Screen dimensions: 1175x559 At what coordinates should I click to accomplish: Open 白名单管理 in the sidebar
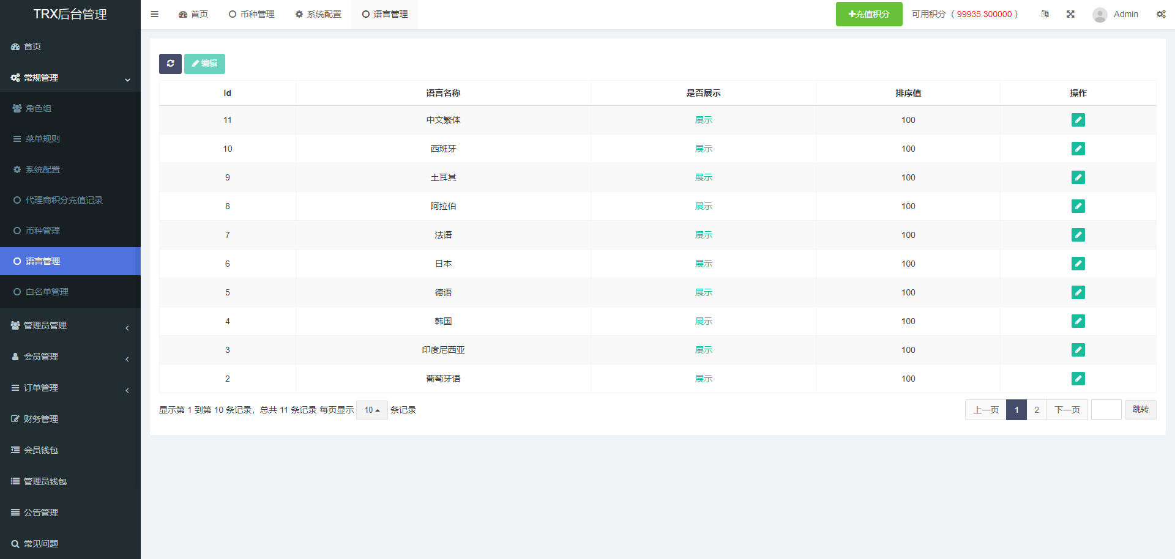coord(47,292)
